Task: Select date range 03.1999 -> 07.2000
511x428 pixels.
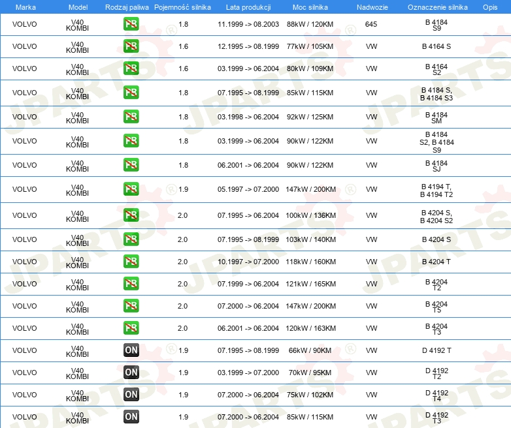Action: pos(248,373)
